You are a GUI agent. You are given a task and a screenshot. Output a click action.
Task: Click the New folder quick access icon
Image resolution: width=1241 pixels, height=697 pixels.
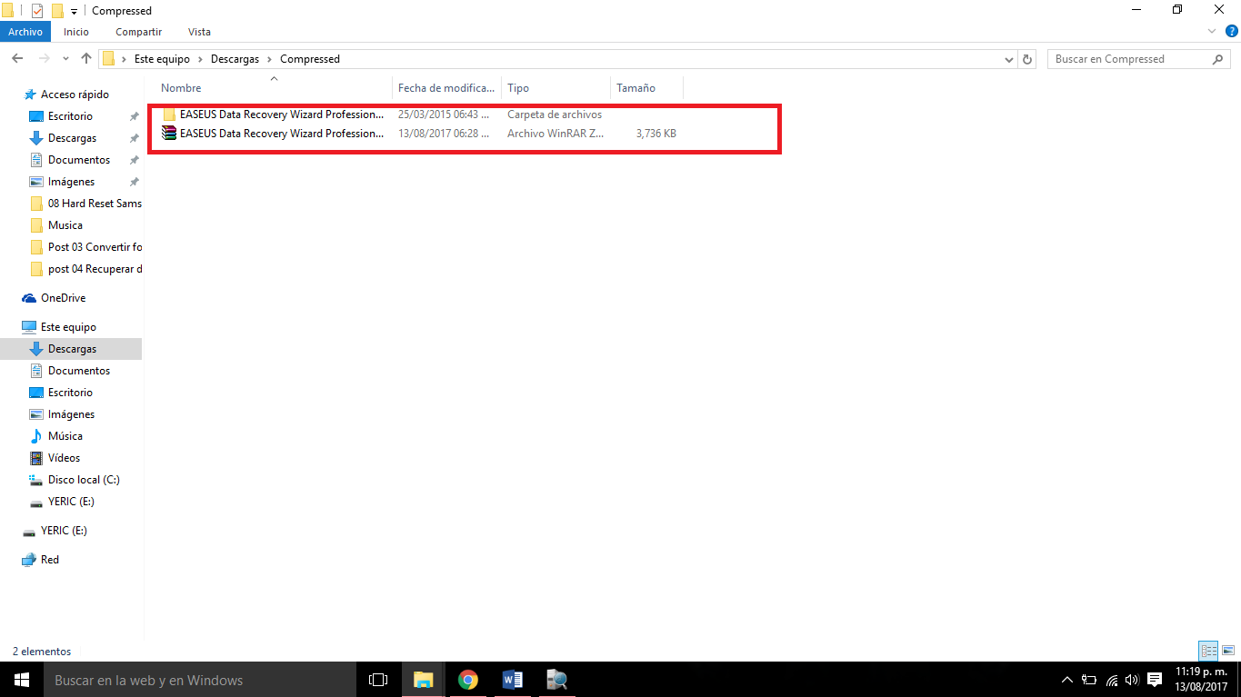tap(57, 11)
